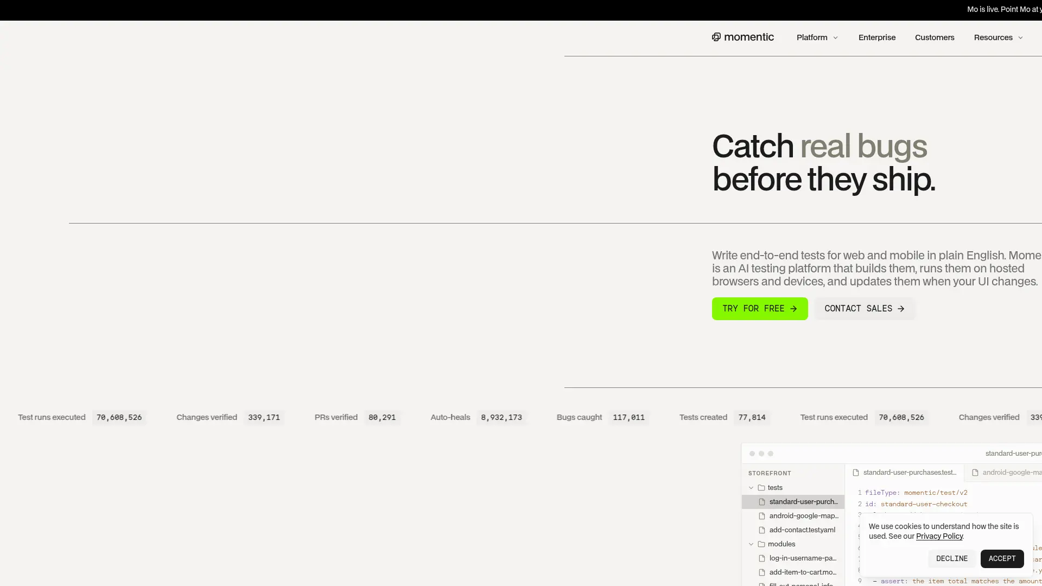The width and height of the screenshot is (1042, 586).
Task: Collapse the tests folder chevron
Action: pos(751,488)
